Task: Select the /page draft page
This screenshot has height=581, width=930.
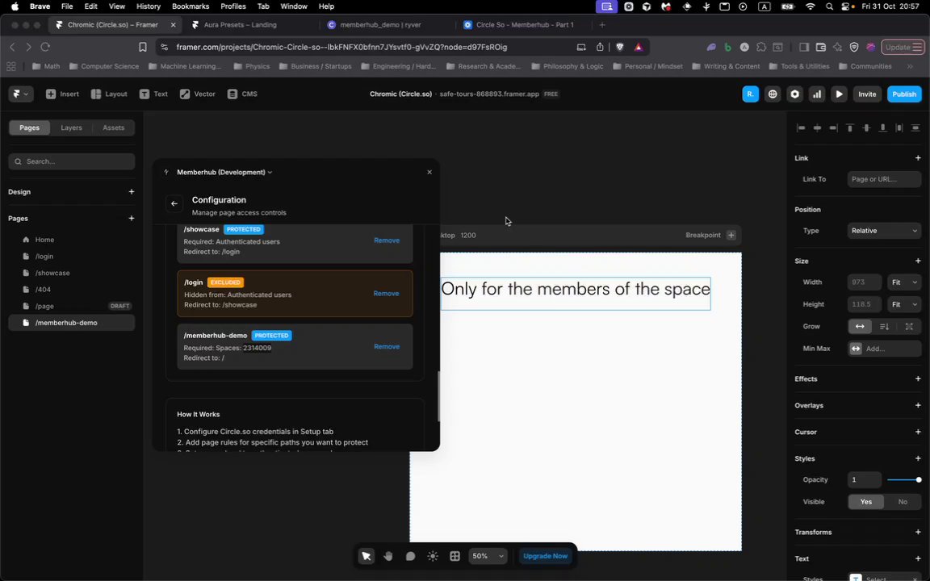Action: pos(72,306)
